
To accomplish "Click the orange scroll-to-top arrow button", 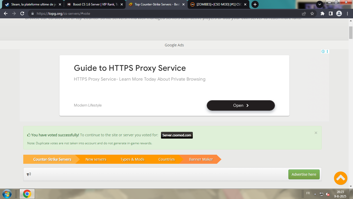I will (x=340, y=178).
